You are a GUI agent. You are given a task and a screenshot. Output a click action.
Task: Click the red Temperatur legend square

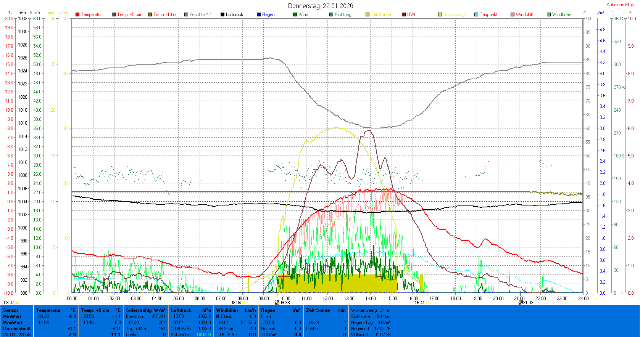coord(77,14)
